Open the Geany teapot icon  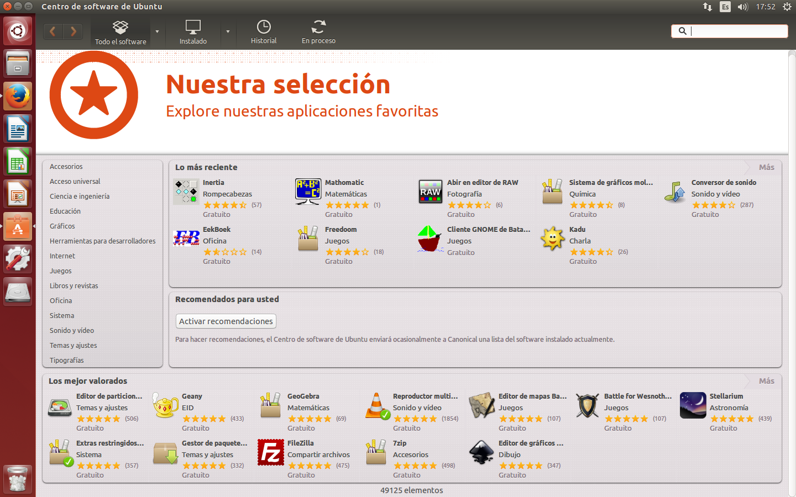click(x=165, y=405)
